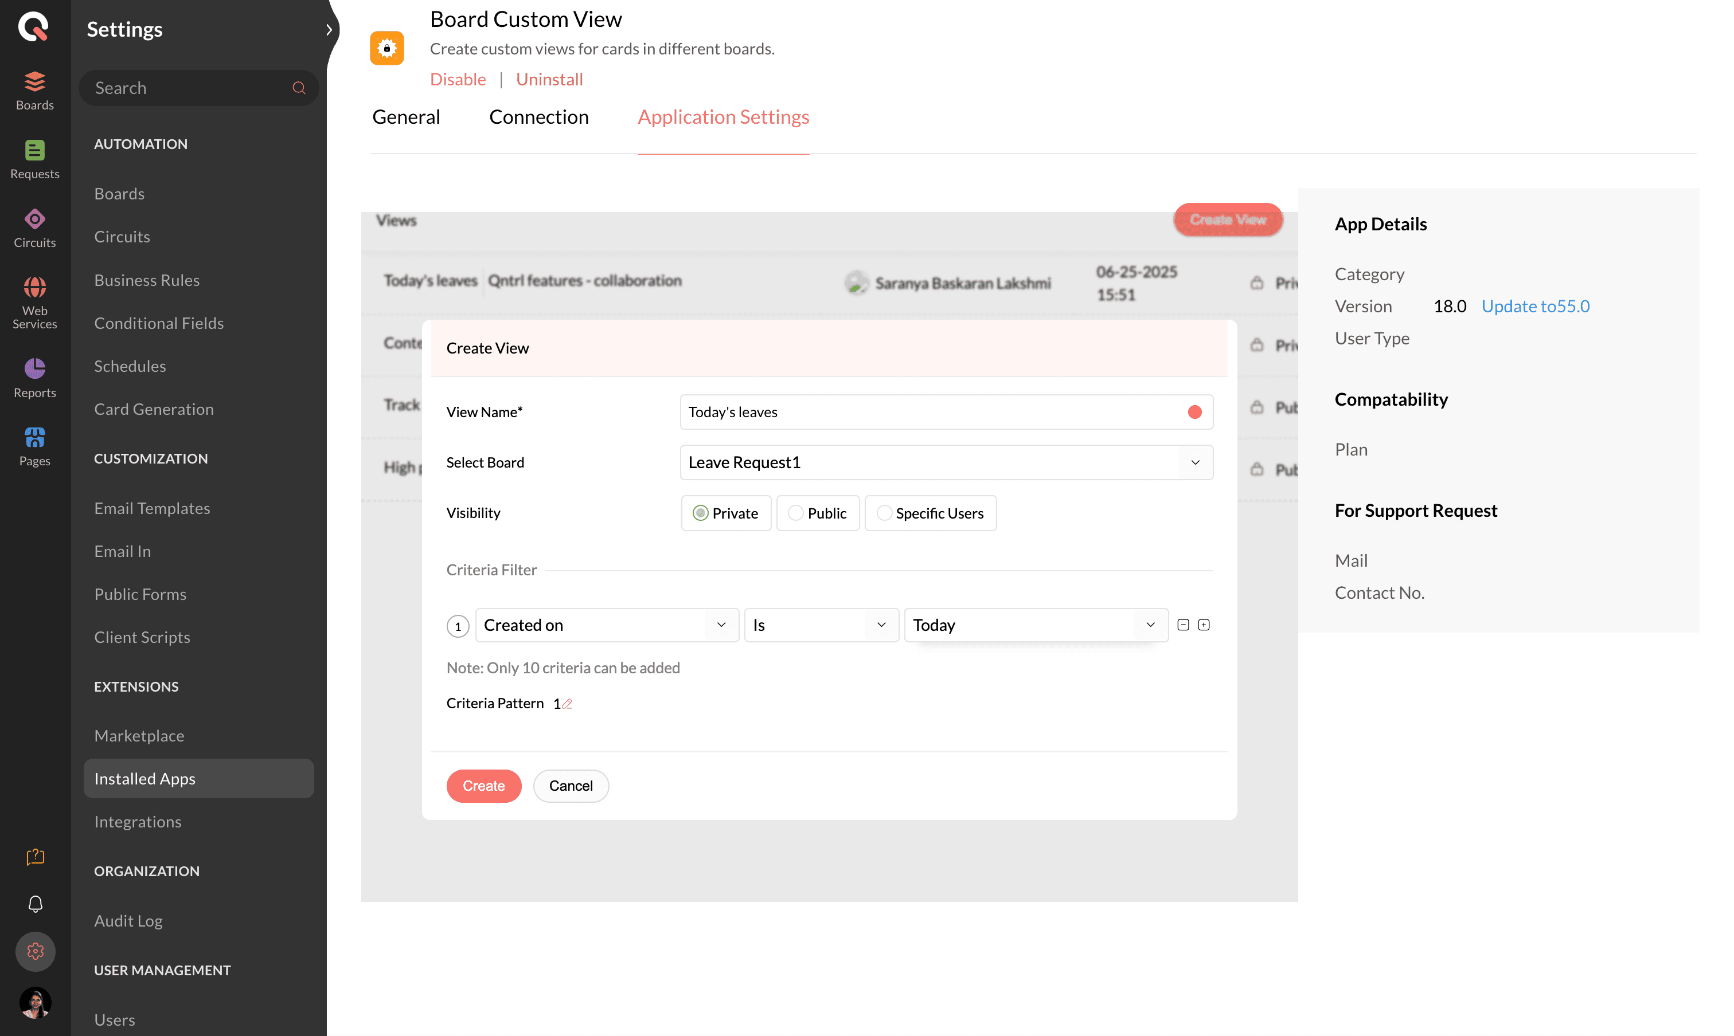Screen dimensions: 1734x1036
Task: Click the notifications bell icon
Action: [35, 904]
